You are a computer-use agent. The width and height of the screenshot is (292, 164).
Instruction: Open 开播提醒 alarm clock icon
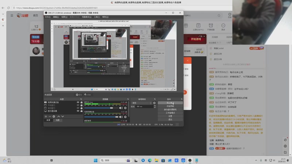tap(211, 27)
